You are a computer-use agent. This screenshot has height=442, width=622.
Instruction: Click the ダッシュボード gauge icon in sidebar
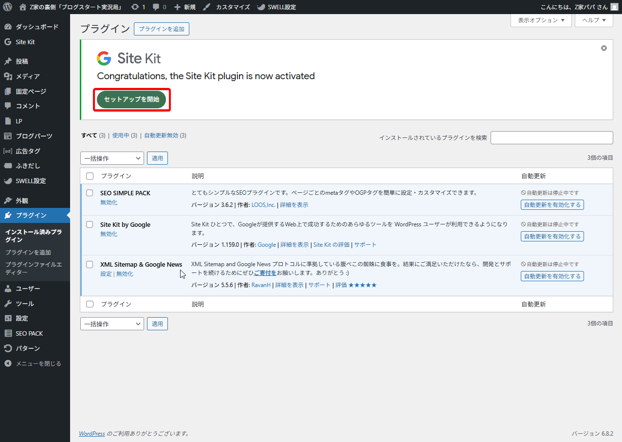(x=8, y=27)
